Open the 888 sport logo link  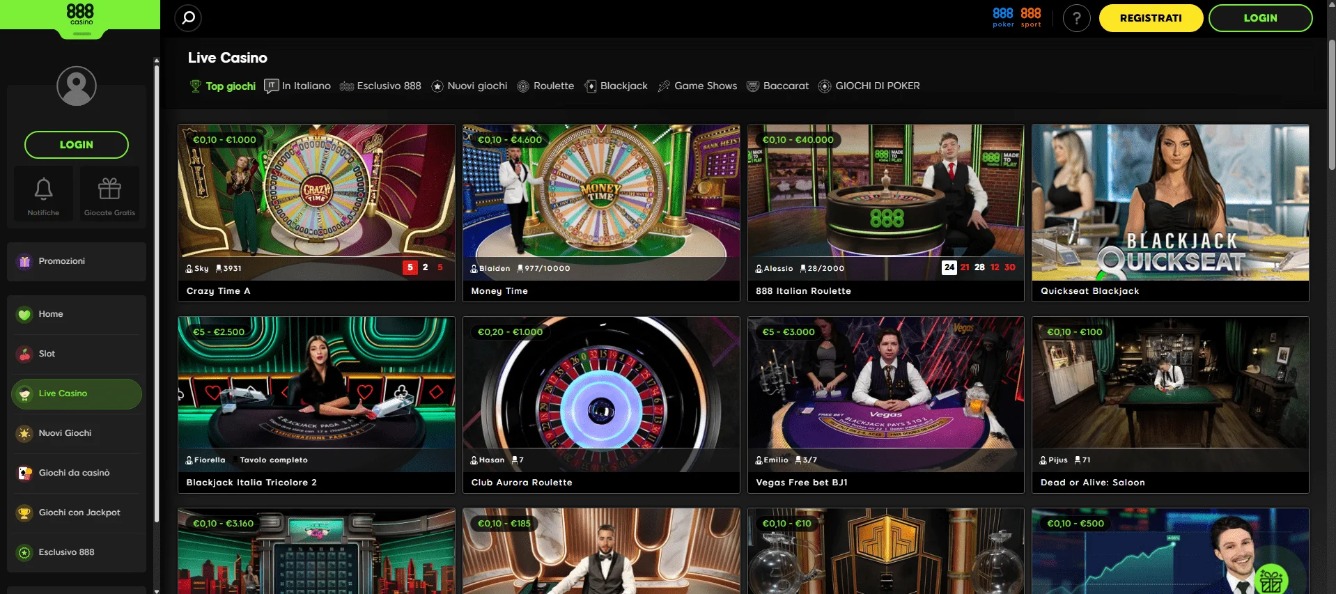point(1031,17)
